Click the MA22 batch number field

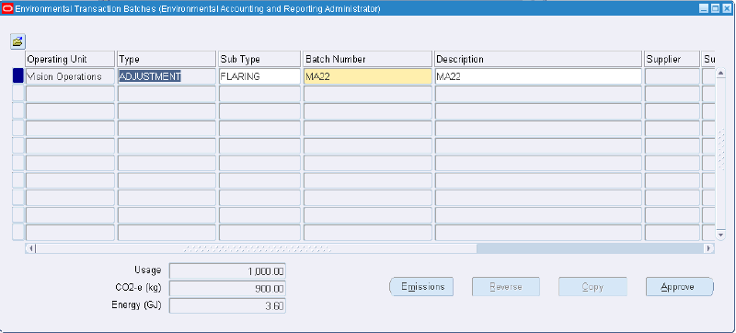(367, 76)
